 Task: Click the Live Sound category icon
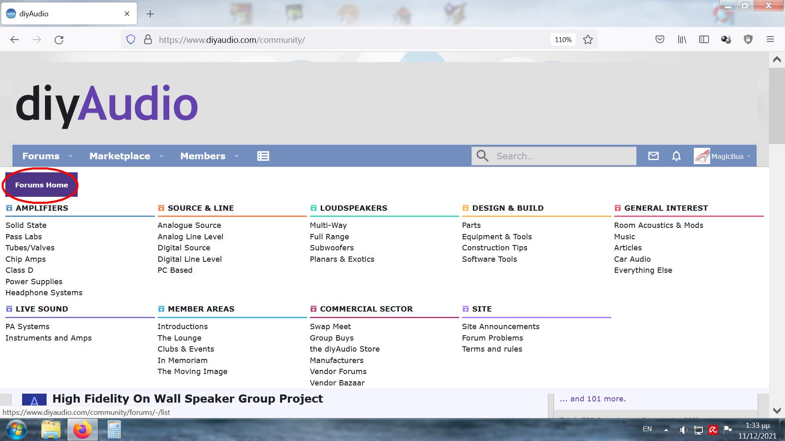[x=9, y=309]
